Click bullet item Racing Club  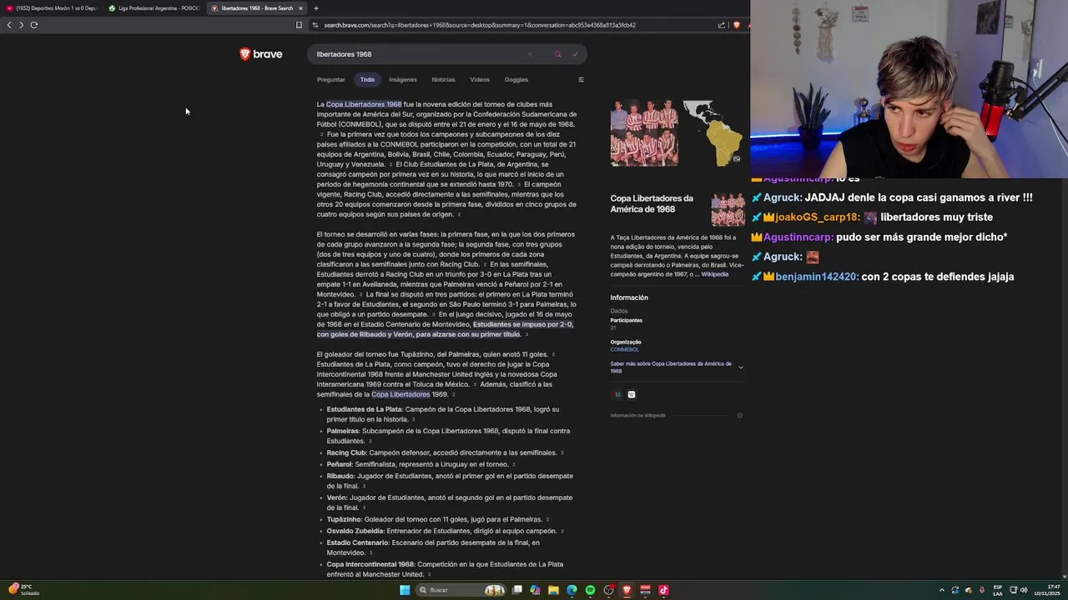[346, 452]
